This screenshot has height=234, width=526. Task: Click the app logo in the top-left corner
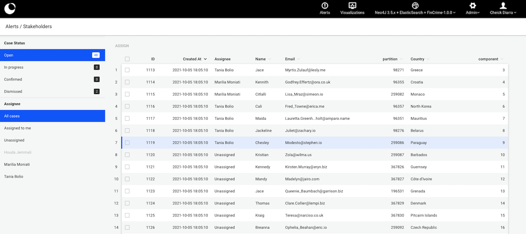[9, 8]
